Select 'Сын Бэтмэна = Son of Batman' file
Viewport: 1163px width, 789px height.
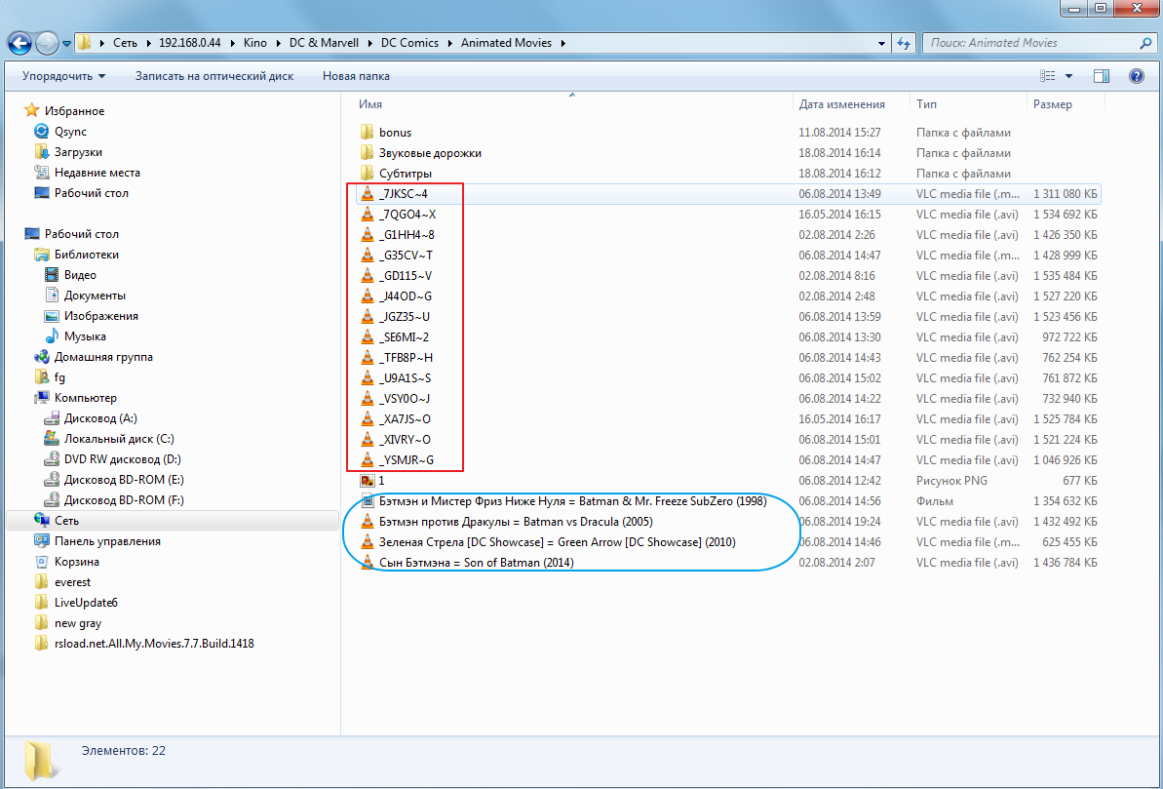tap(467, 563)
